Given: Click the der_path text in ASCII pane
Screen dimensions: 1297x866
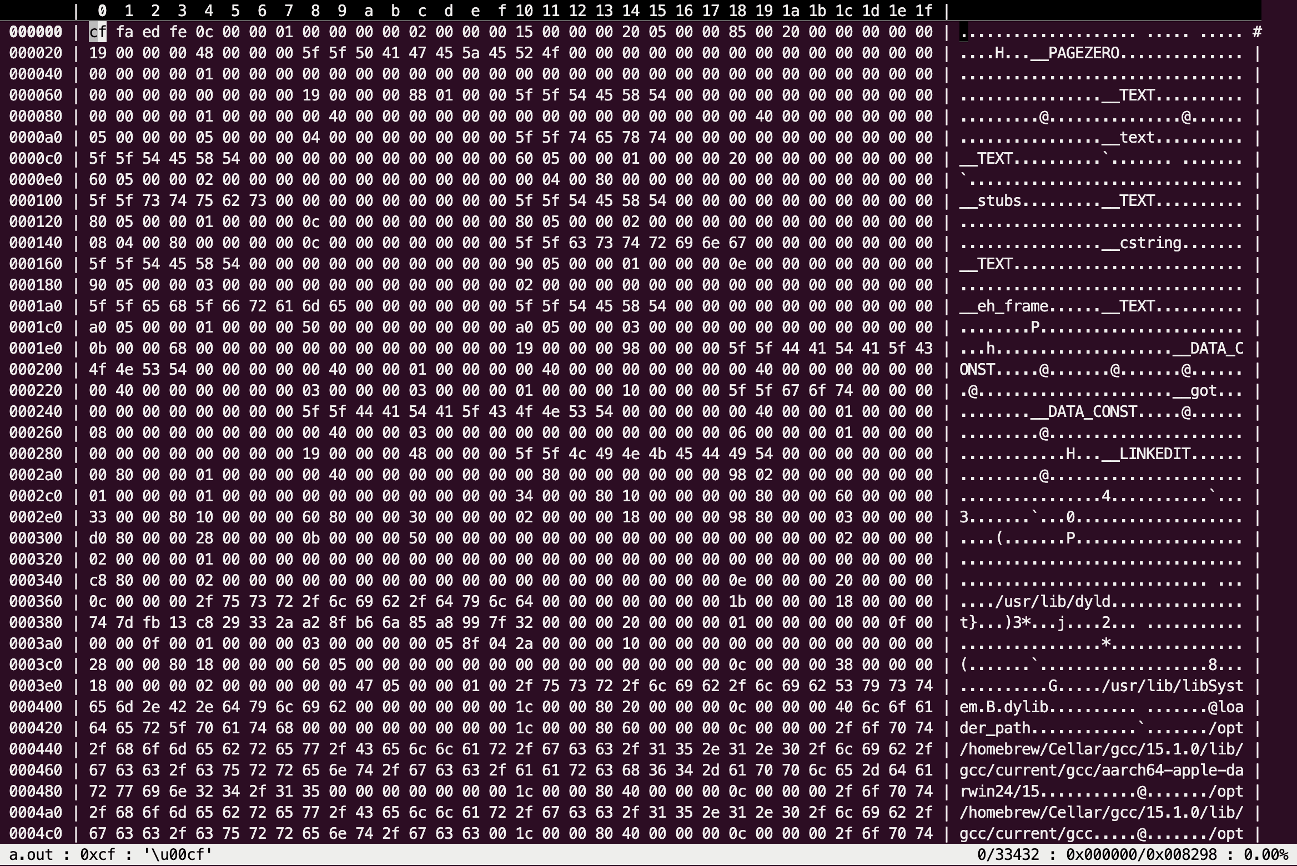Looking at the screenshot, I should [x=995, y=728].
